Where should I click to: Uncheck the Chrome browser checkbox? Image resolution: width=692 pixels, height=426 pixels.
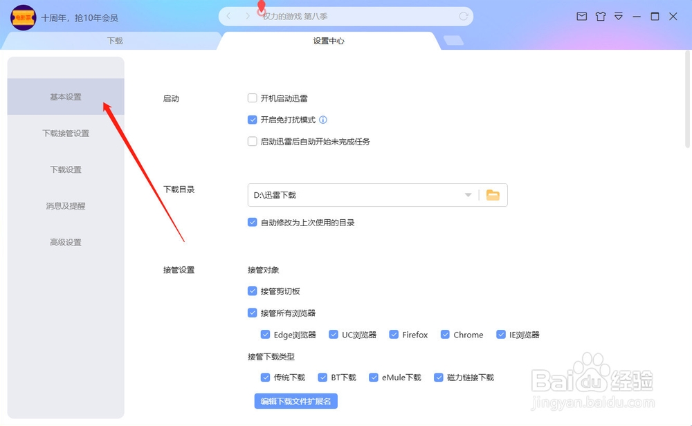pos(445,335)
